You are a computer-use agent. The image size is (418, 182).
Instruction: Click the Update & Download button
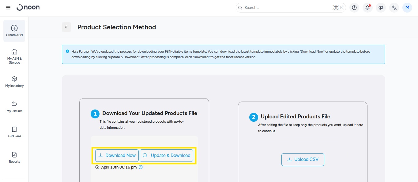pos(166,155)
